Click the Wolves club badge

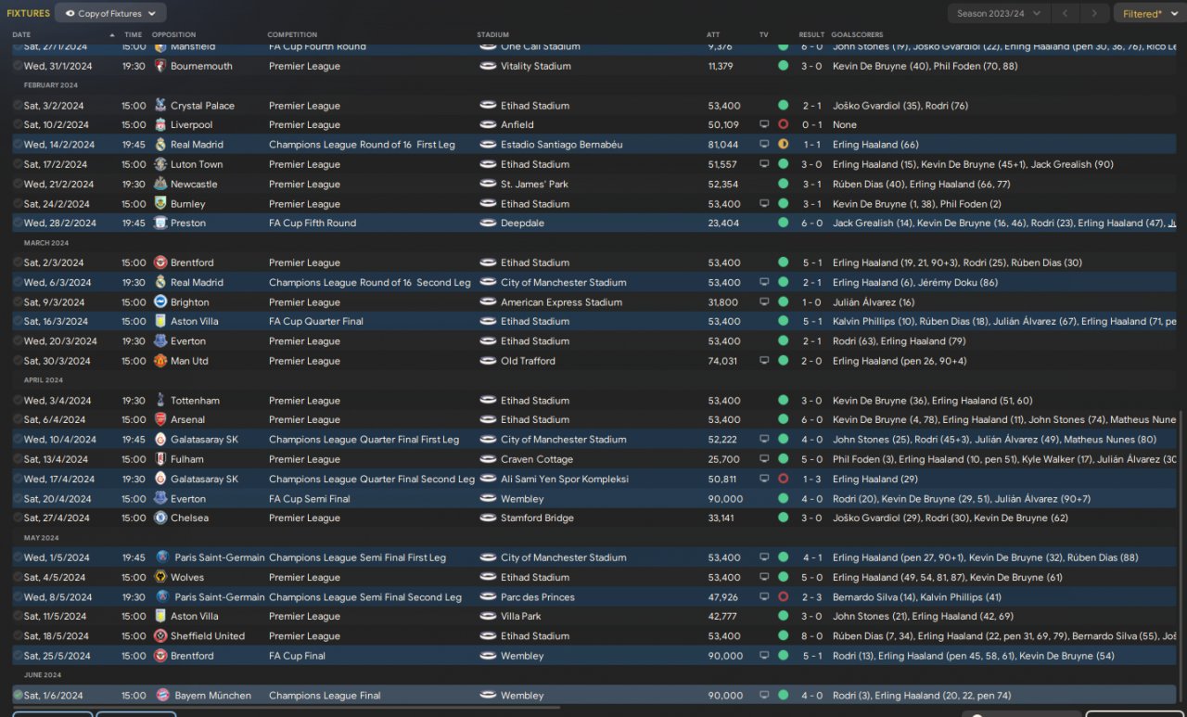[x=160, y=577]
